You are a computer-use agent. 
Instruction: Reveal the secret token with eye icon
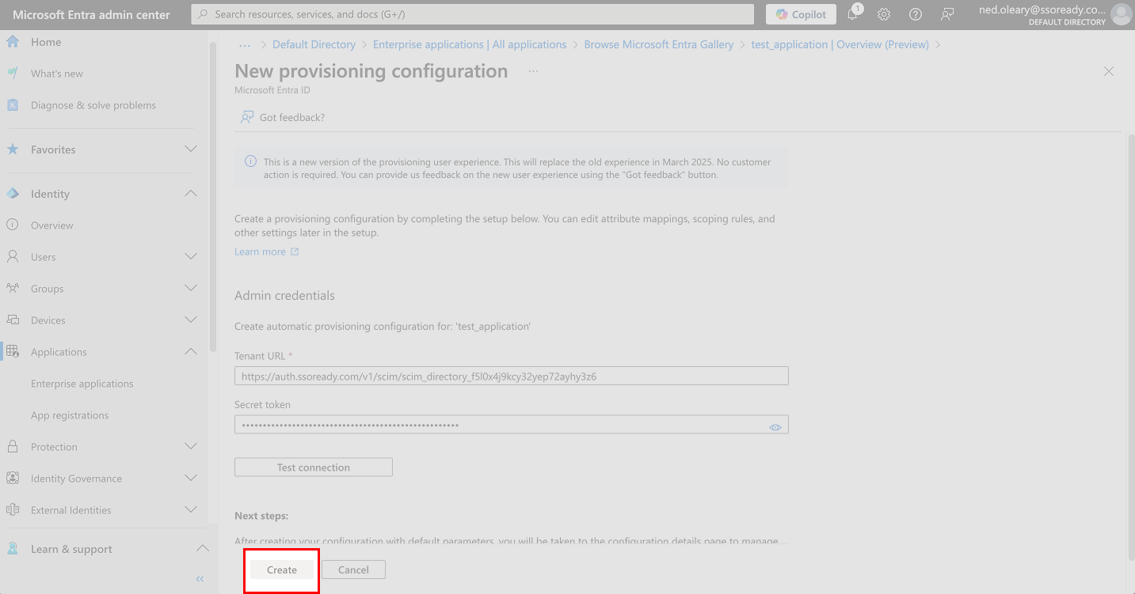[x=775, y=426]
